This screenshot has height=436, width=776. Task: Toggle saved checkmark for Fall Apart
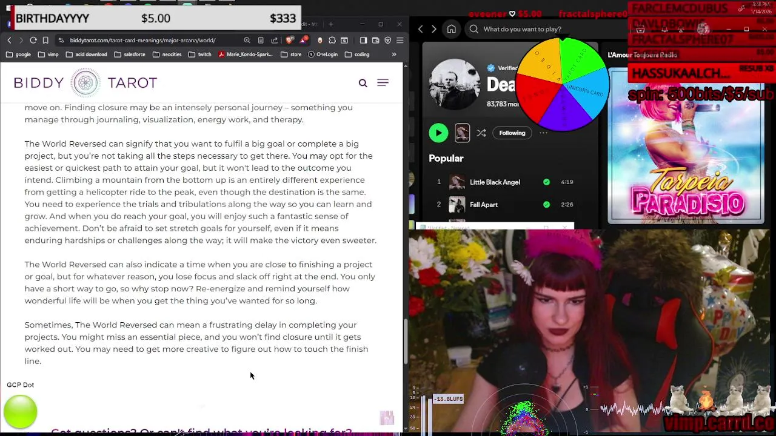click(546, 205)
